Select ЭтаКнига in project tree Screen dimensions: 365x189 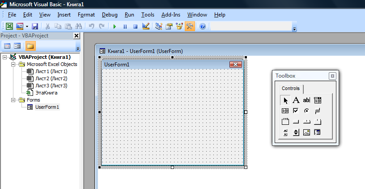point(47,93)
